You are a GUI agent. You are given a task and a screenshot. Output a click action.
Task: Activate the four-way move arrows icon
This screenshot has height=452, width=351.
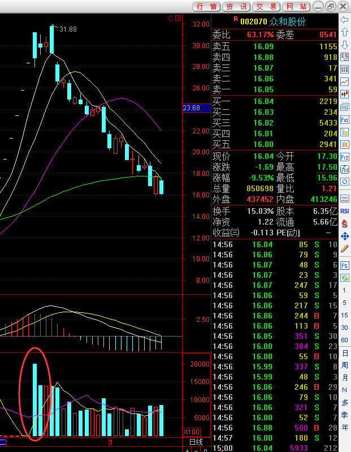345,236
